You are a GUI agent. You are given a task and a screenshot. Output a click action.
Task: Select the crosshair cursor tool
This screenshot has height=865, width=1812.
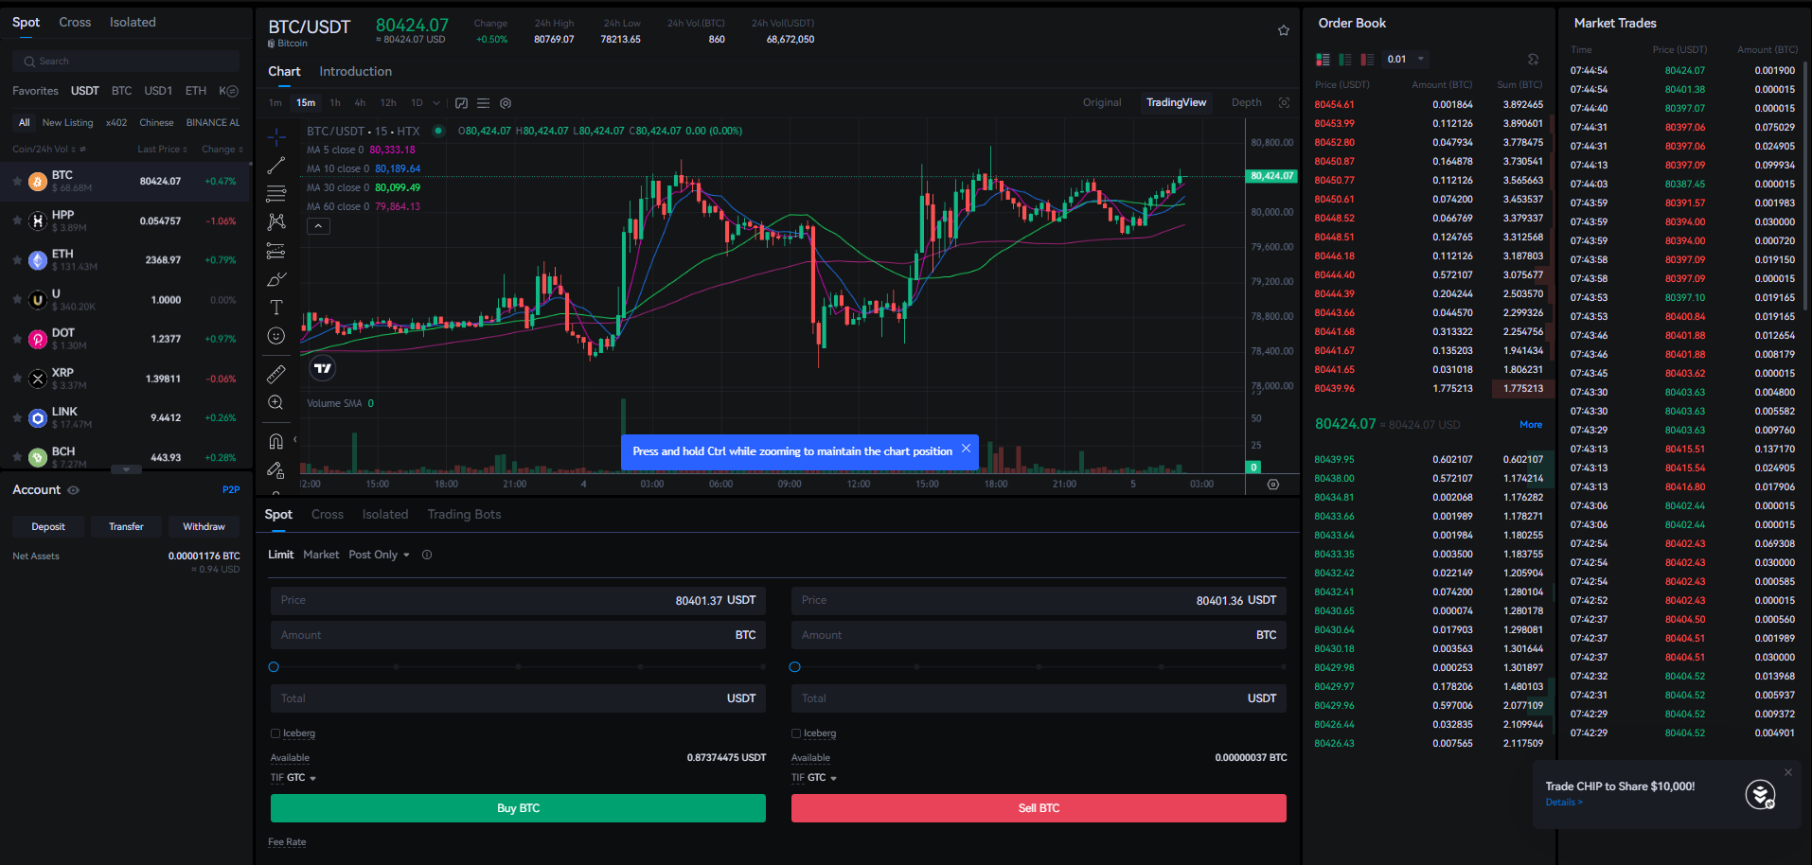[275, 137]
